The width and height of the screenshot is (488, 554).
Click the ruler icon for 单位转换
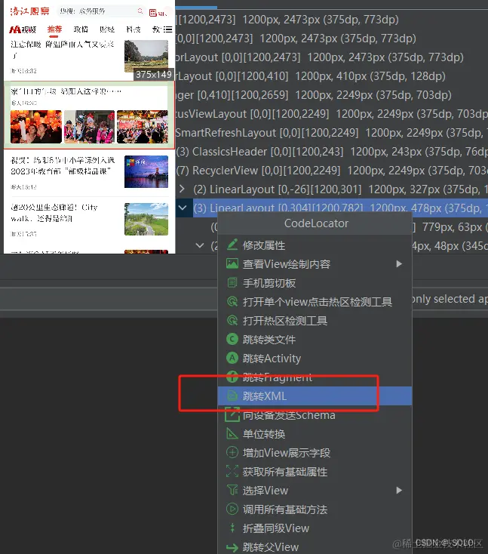[232, 433]
